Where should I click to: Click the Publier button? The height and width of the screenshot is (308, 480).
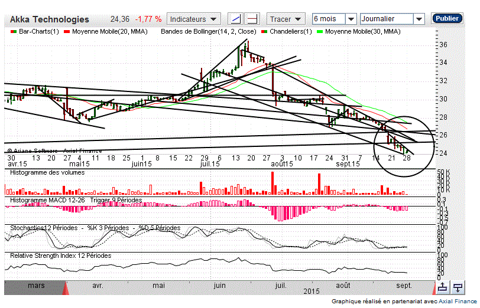point(447,18)
